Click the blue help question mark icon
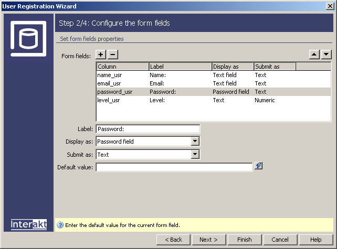 pyautogui.click(x=60, y=225)
